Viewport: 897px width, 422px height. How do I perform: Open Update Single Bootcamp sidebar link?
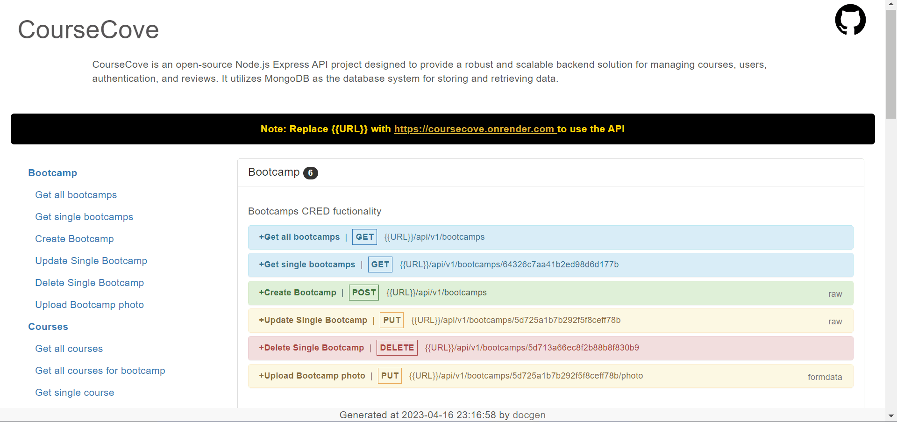91,261
